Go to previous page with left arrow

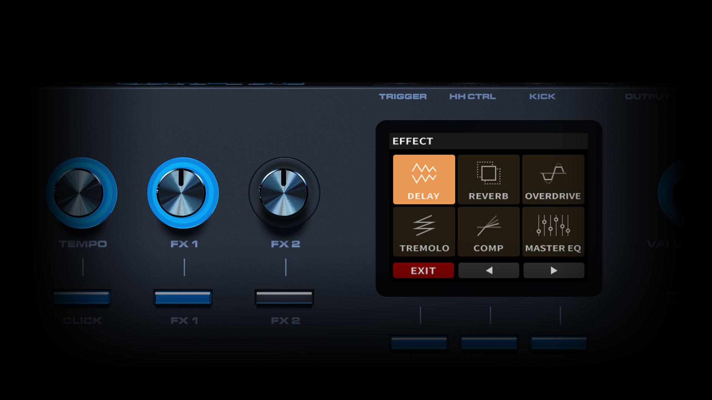[x=488, y=270]
